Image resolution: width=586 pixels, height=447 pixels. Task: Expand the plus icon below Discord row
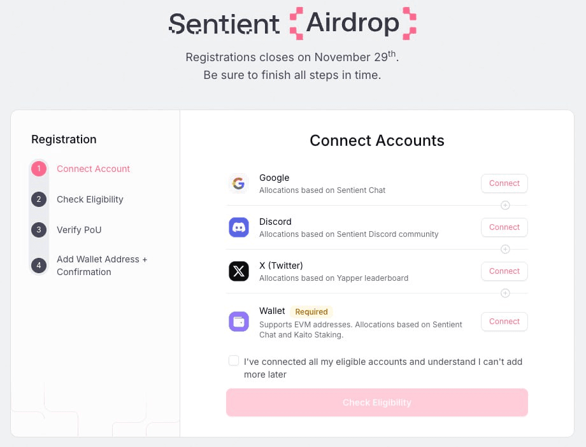pyautogui.click(x=505, y=249)
